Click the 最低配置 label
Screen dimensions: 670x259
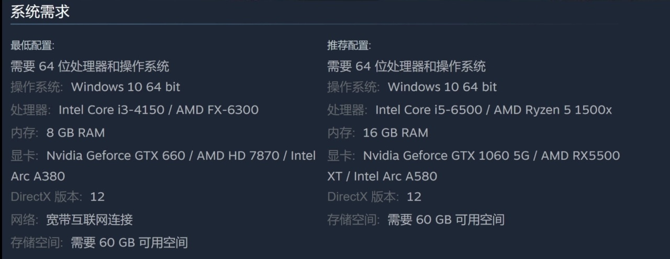coord(32,46)
